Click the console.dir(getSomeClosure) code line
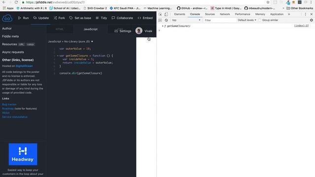315x177 pixels. coord(81,73)
